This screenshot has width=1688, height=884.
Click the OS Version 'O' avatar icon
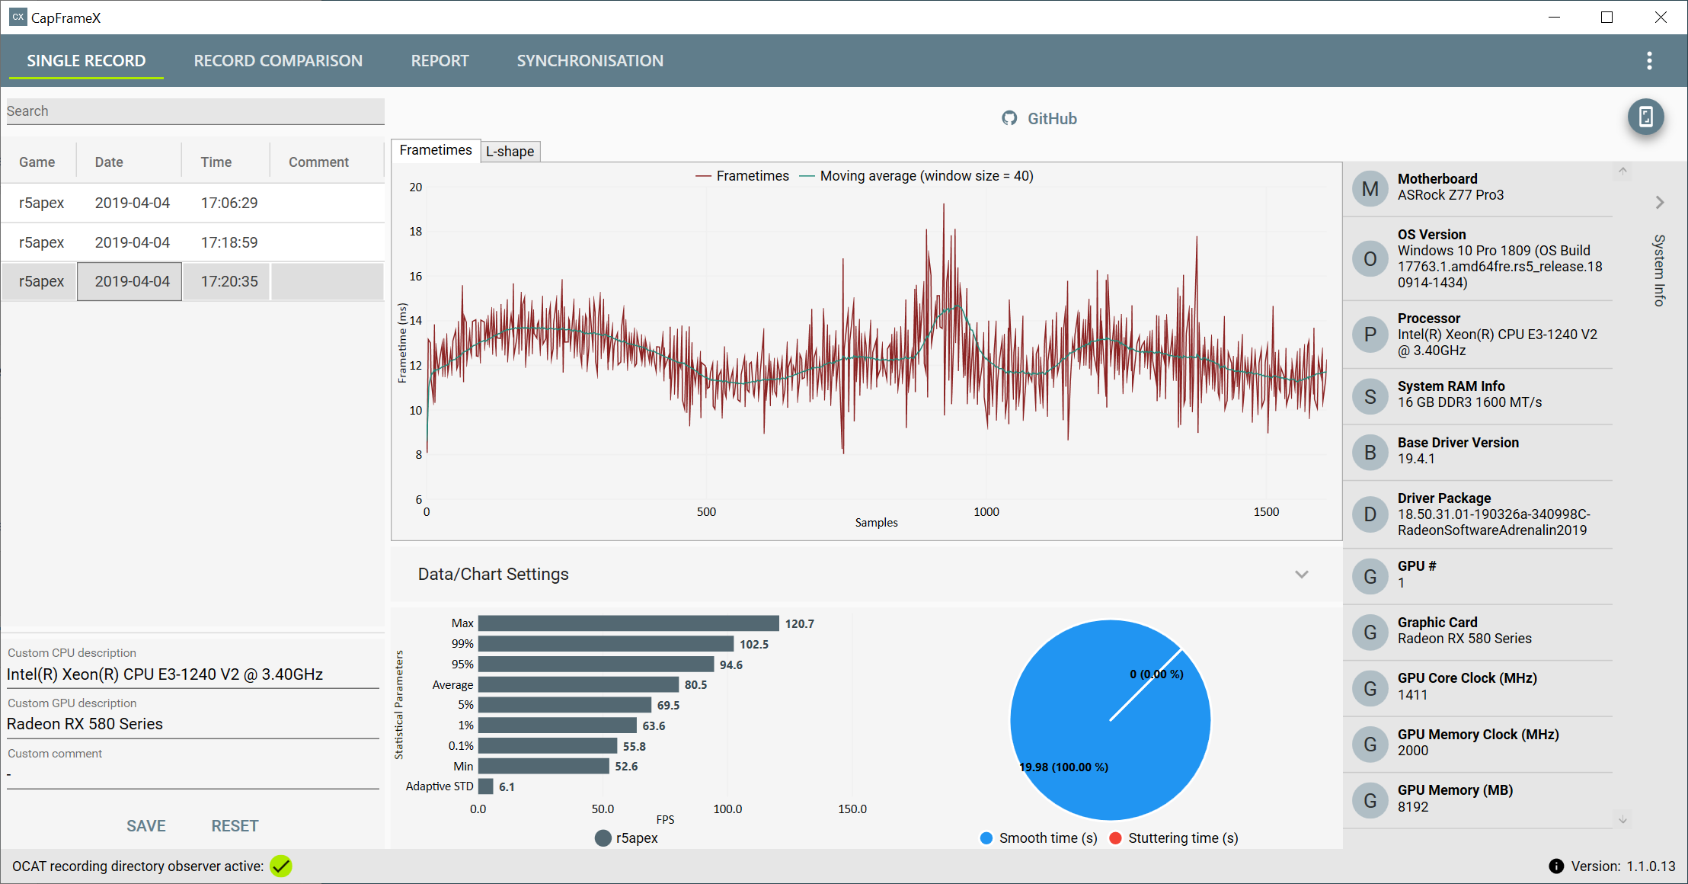point(1370,259)
